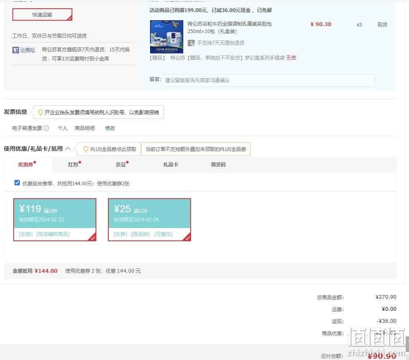
Task: Switch to the 礼品卡 tab
Action: click(x=171, y=164)
